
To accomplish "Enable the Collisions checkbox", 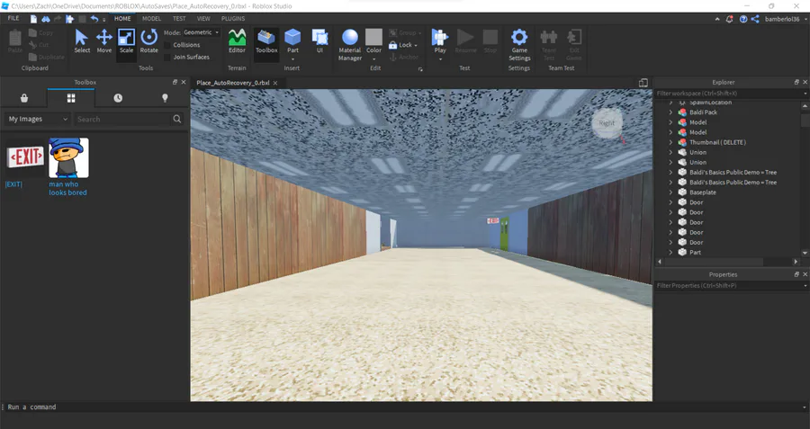I will [x=167, y=45].
